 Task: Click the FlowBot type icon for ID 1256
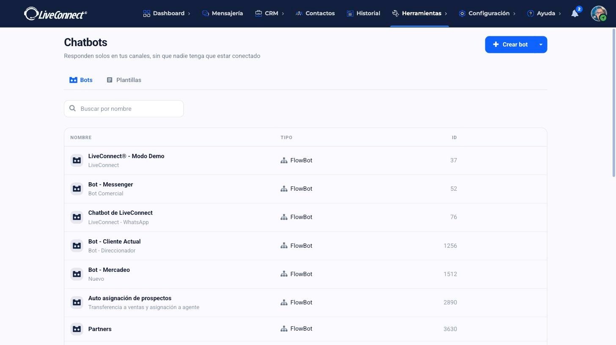(284, 246)
